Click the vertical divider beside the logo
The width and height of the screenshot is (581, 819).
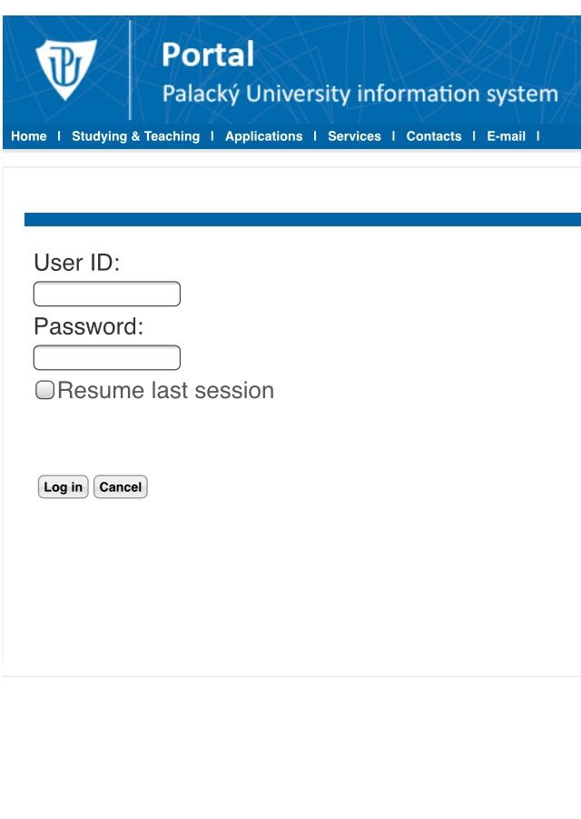(130, 70)
